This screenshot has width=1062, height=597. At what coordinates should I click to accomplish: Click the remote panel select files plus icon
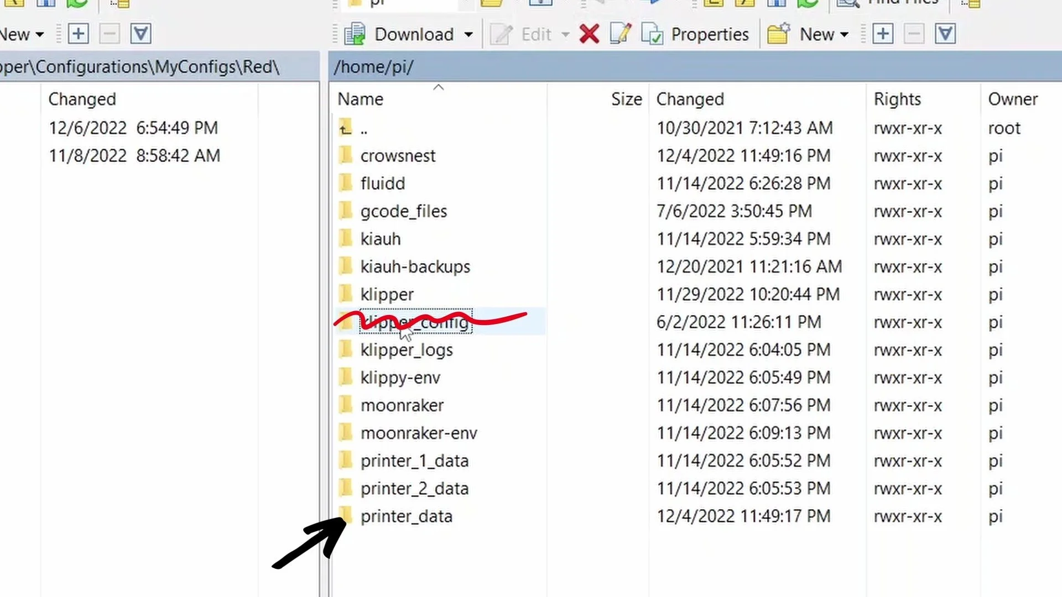[x=883, y=34]
